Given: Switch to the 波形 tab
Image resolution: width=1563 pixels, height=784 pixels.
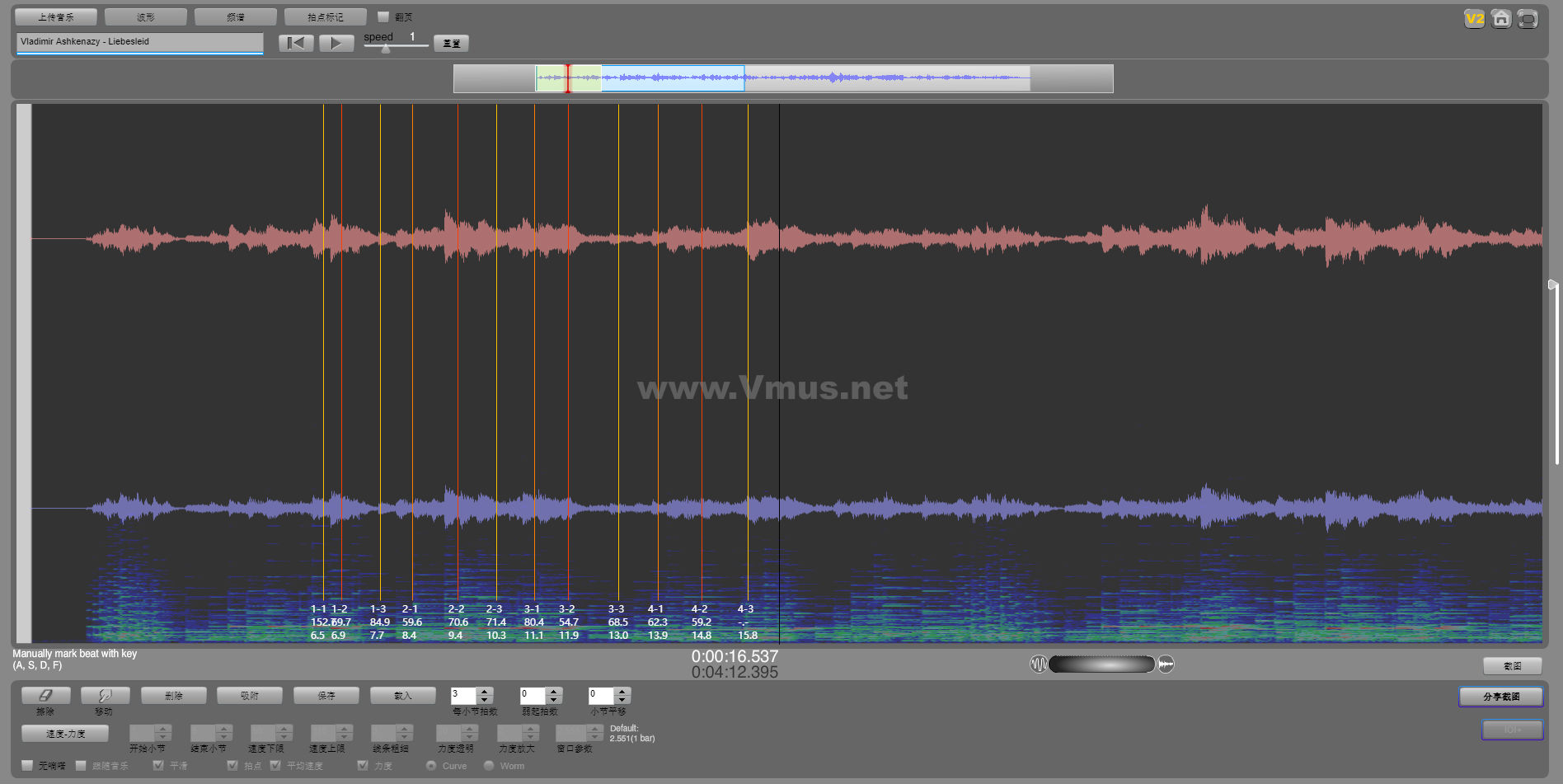Looking at the screenshot, I should tap(146, 17).
